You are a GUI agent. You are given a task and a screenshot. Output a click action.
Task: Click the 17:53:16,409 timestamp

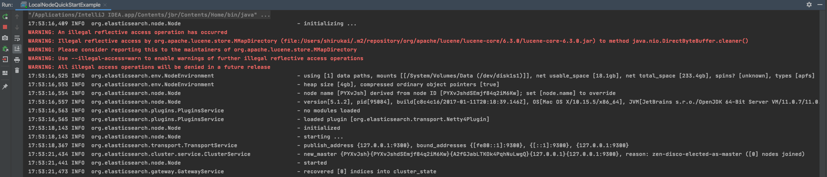pyautogui.click(x=48, y=24)
